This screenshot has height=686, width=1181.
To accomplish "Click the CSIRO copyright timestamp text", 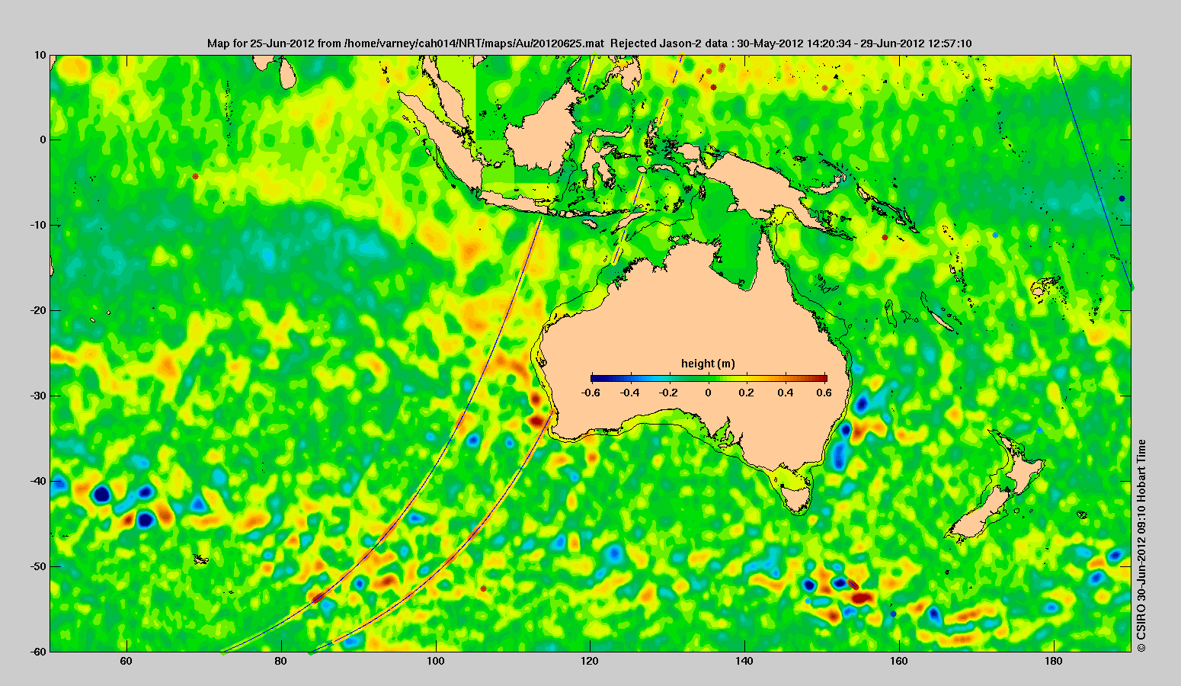I will click(x=1141, y=546).
